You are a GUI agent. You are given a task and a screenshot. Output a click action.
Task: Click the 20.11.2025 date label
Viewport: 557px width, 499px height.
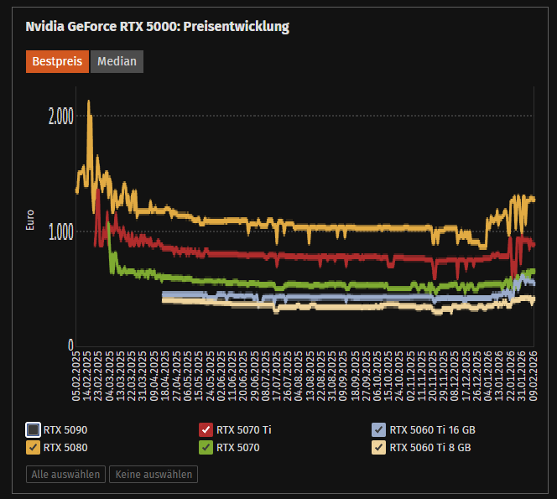point(433,376)
